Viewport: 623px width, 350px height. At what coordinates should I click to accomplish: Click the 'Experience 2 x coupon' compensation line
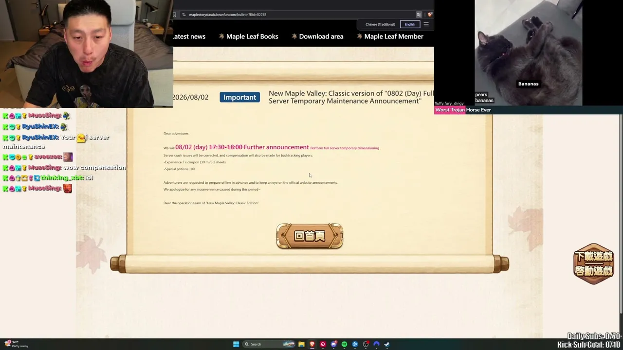click(x=195, y=162)
